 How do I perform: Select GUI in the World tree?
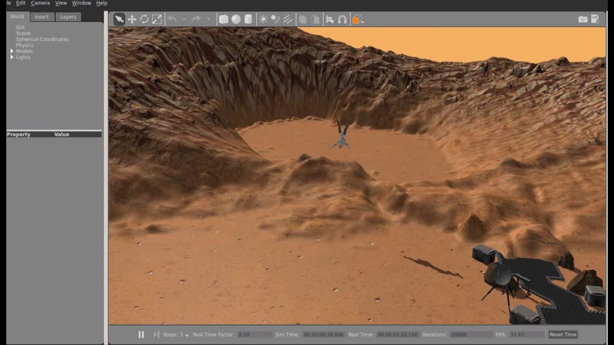pyautogui.click(x=20, y=27)
